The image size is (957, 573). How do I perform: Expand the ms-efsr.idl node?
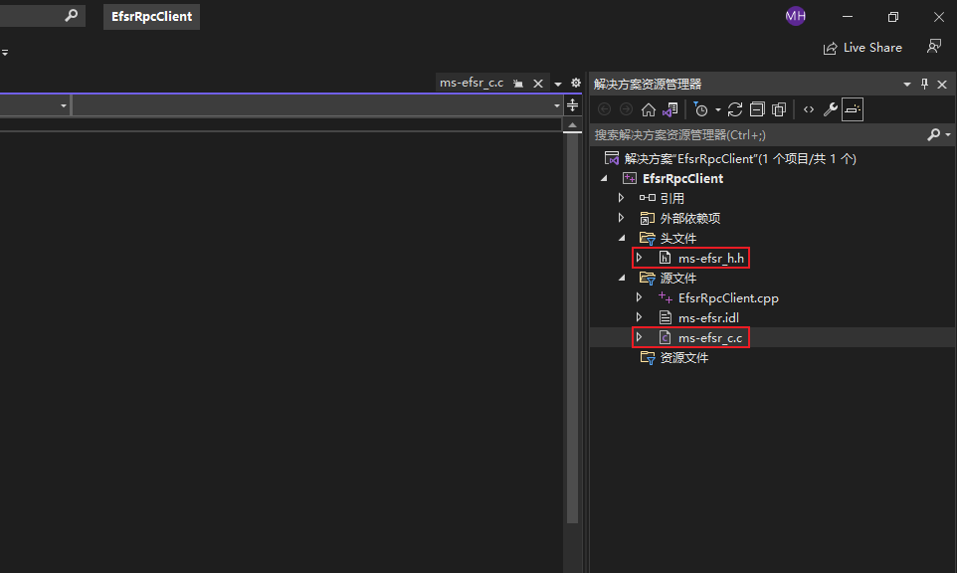[x=639, y=317]
